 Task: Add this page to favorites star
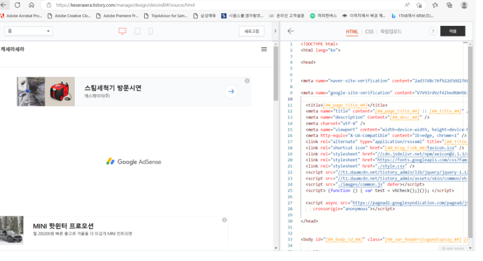(419, 5)
